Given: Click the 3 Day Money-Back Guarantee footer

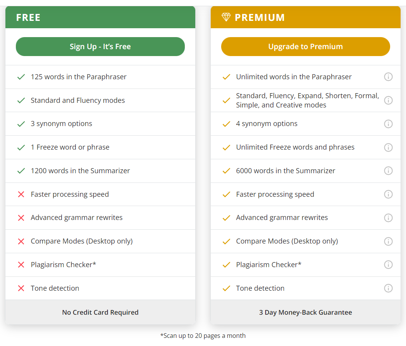Looking at the screenshot, I should [305, 312].
